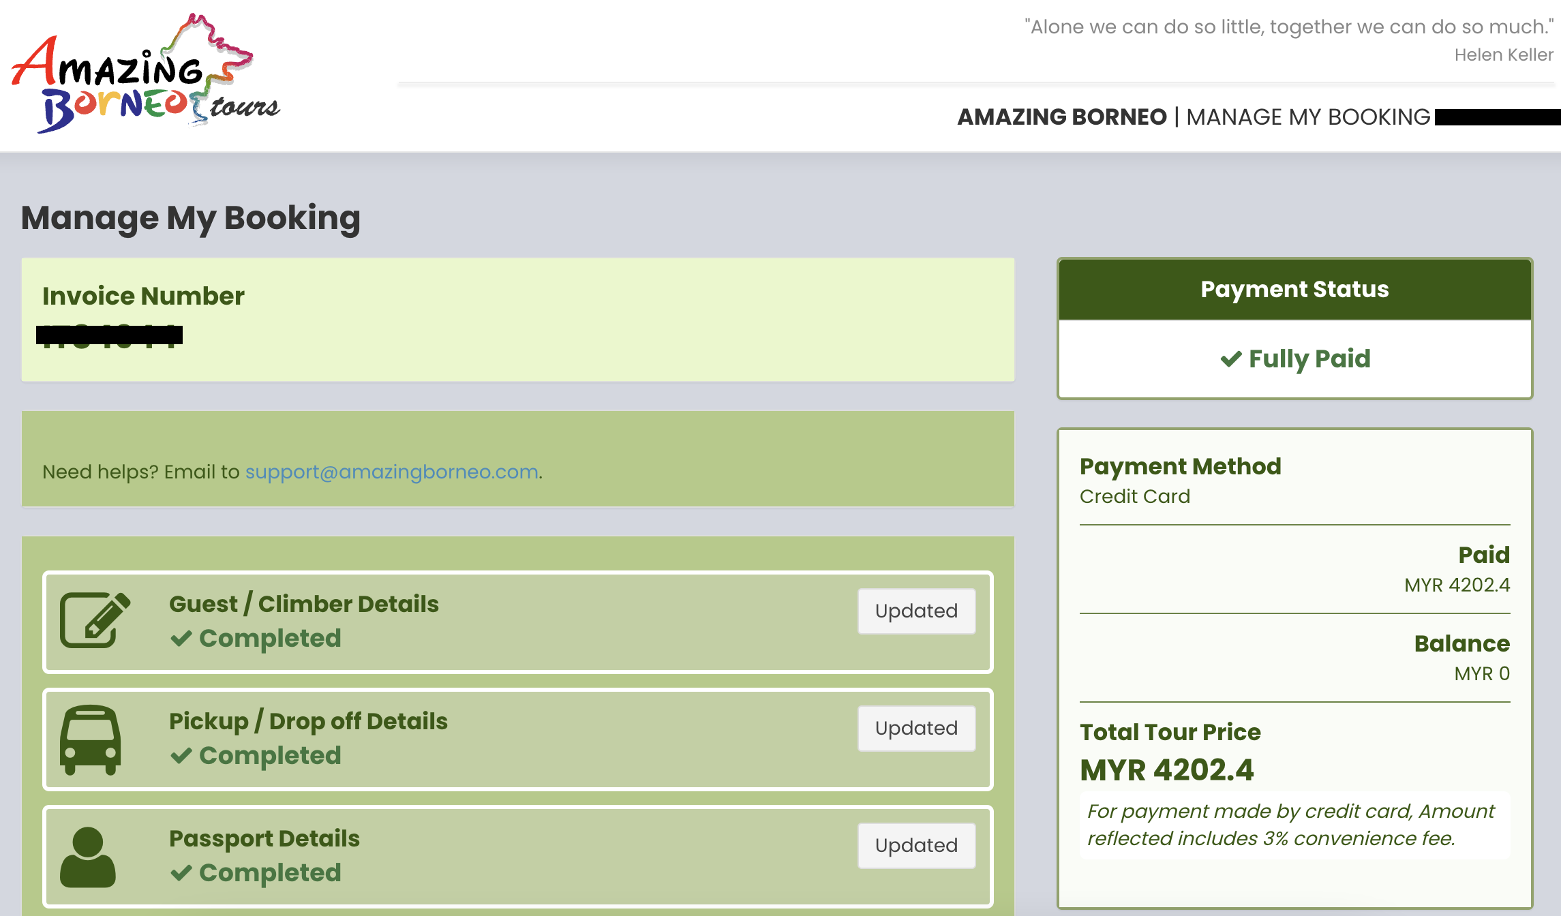Viewport: 1561px width, 916px height.
Task: Click the Payment Status panel header
Action: pos(1294,290)
